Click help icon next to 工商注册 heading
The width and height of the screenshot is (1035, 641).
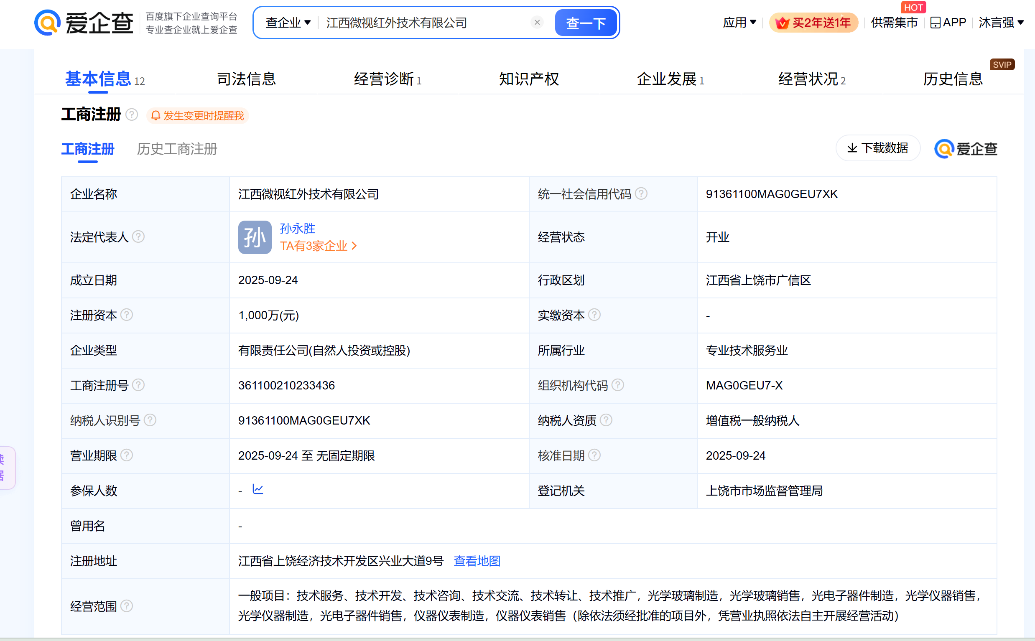coord(132,114)
